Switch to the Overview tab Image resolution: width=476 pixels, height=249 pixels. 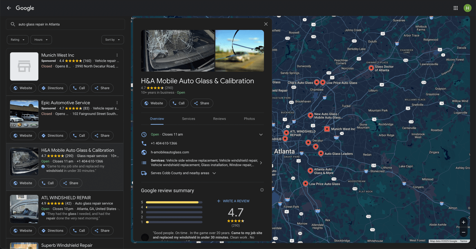tap(157, 119)
